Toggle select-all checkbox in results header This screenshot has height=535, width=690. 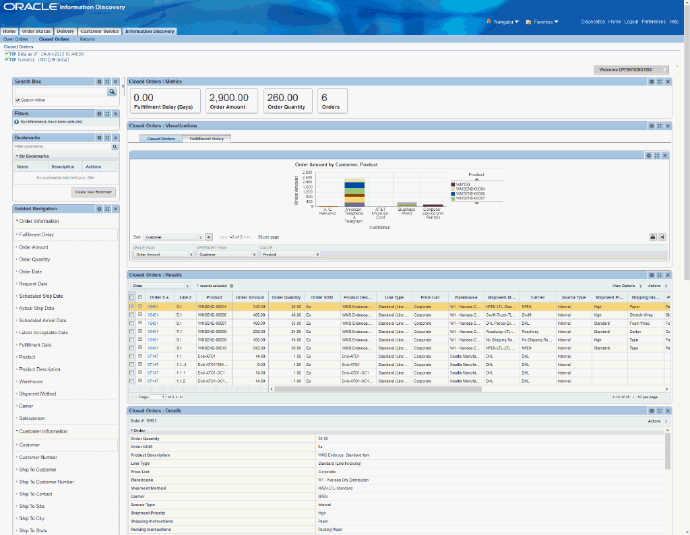tap(131, 297)
